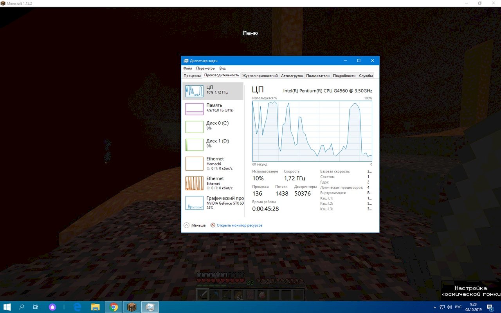The height and width of the screenshot is (313, 501).
Task: Open Google Chrome from the taskbar
Action: point(114,307)
